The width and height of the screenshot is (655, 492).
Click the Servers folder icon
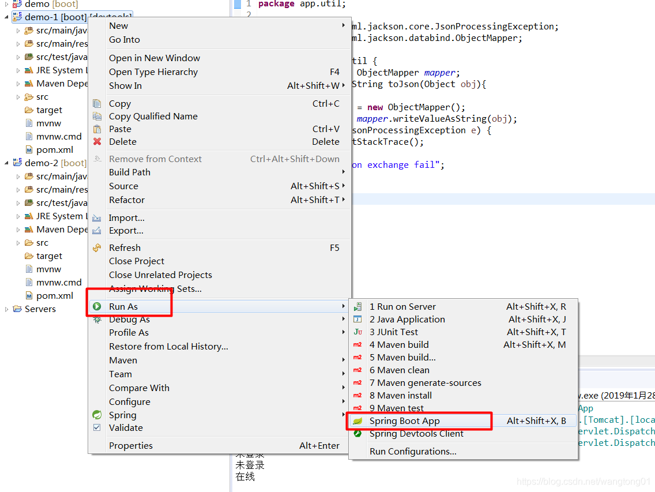(17, 309)
